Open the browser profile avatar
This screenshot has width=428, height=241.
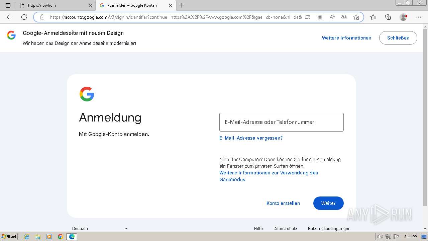coord(404,17)
